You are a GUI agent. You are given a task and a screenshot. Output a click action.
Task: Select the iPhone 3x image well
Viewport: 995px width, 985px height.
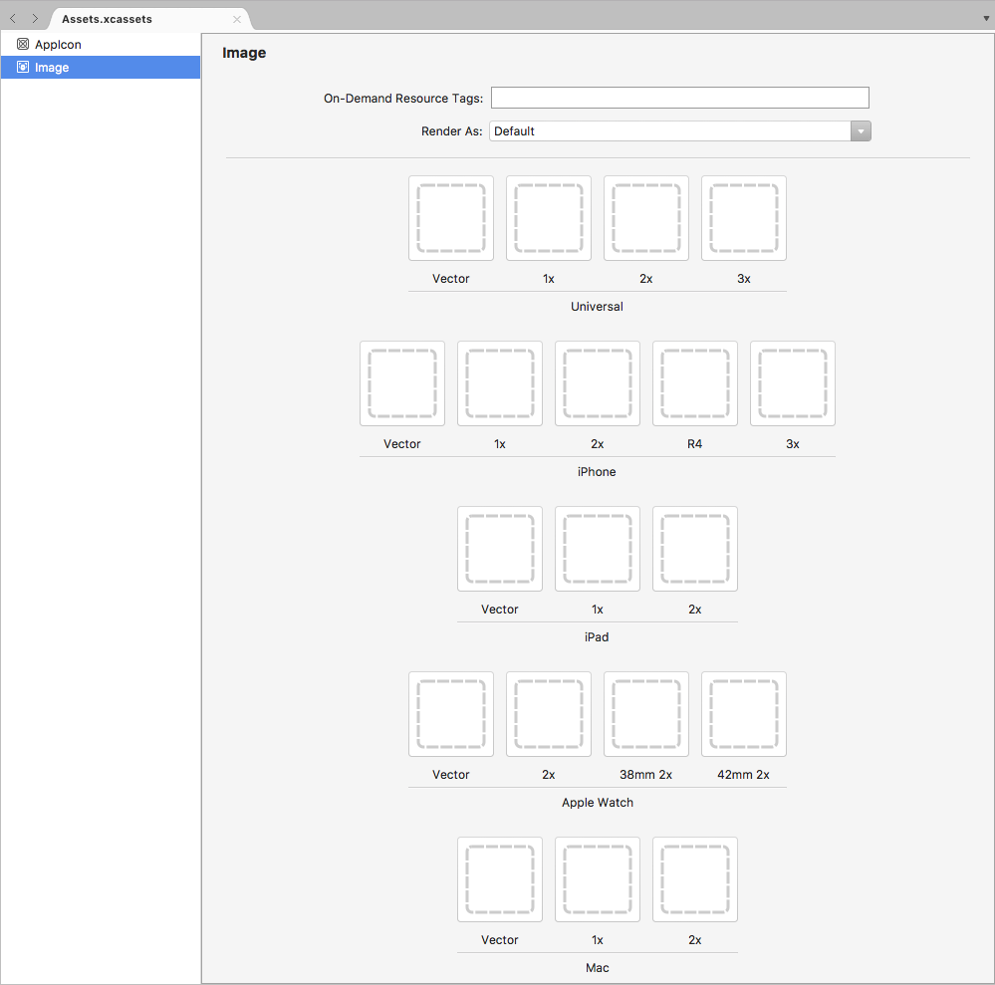(792, 383)
